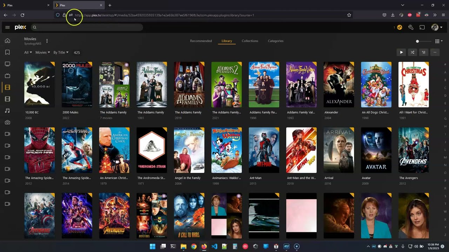Open the Activity indicator icon
Viewport: 449px width, 252px height.
[400, 27]
